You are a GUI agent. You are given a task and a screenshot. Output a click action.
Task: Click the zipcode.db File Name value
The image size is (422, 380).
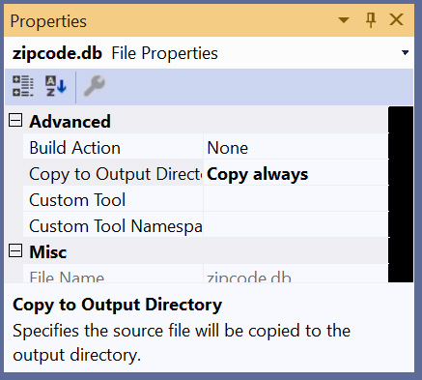click(249, 277)
